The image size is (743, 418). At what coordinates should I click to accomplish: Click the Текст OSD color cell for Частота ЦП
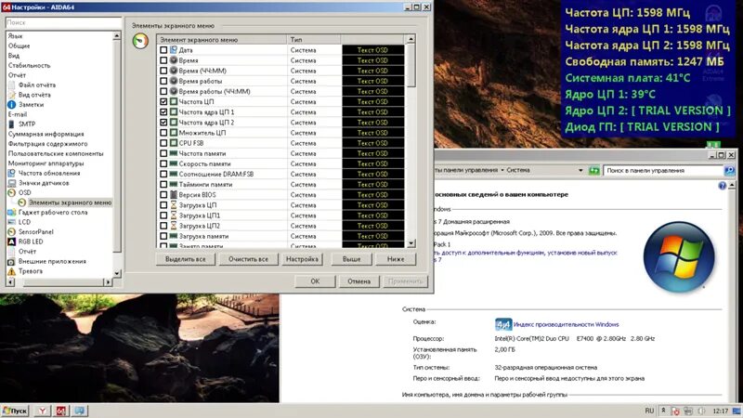click(x=373, y=101)
